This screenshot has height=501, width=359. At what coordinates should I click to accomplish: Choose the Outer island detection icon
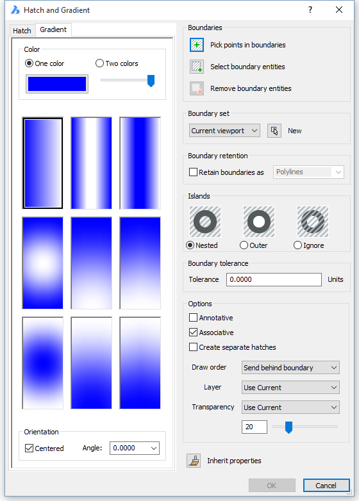tap(259, 222)
